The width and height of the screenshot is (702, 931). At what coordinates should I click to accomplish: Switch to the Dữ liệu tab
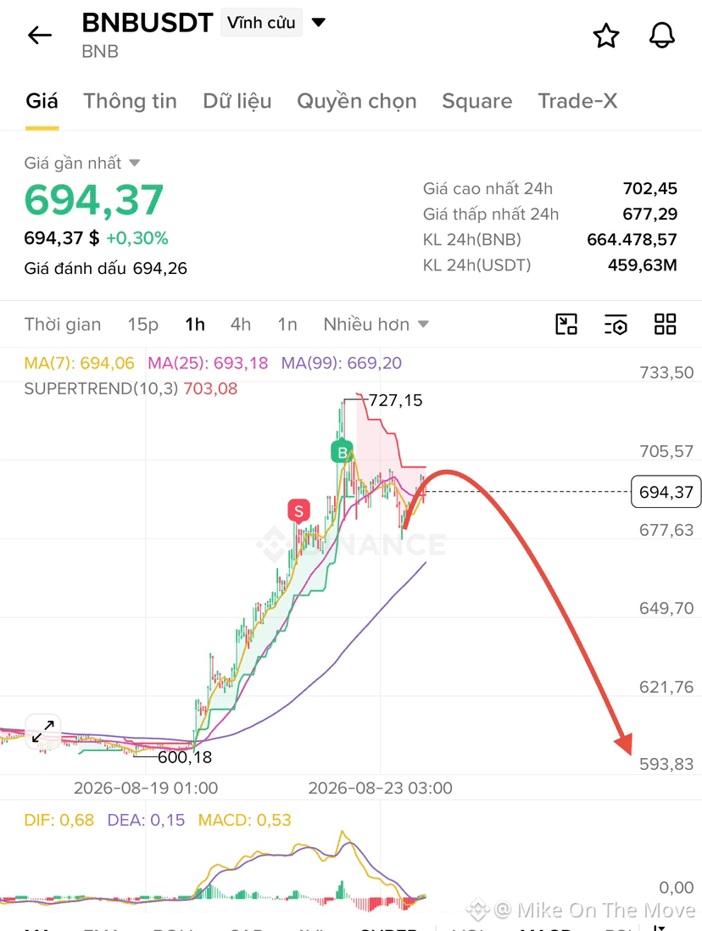pos(237,101)
